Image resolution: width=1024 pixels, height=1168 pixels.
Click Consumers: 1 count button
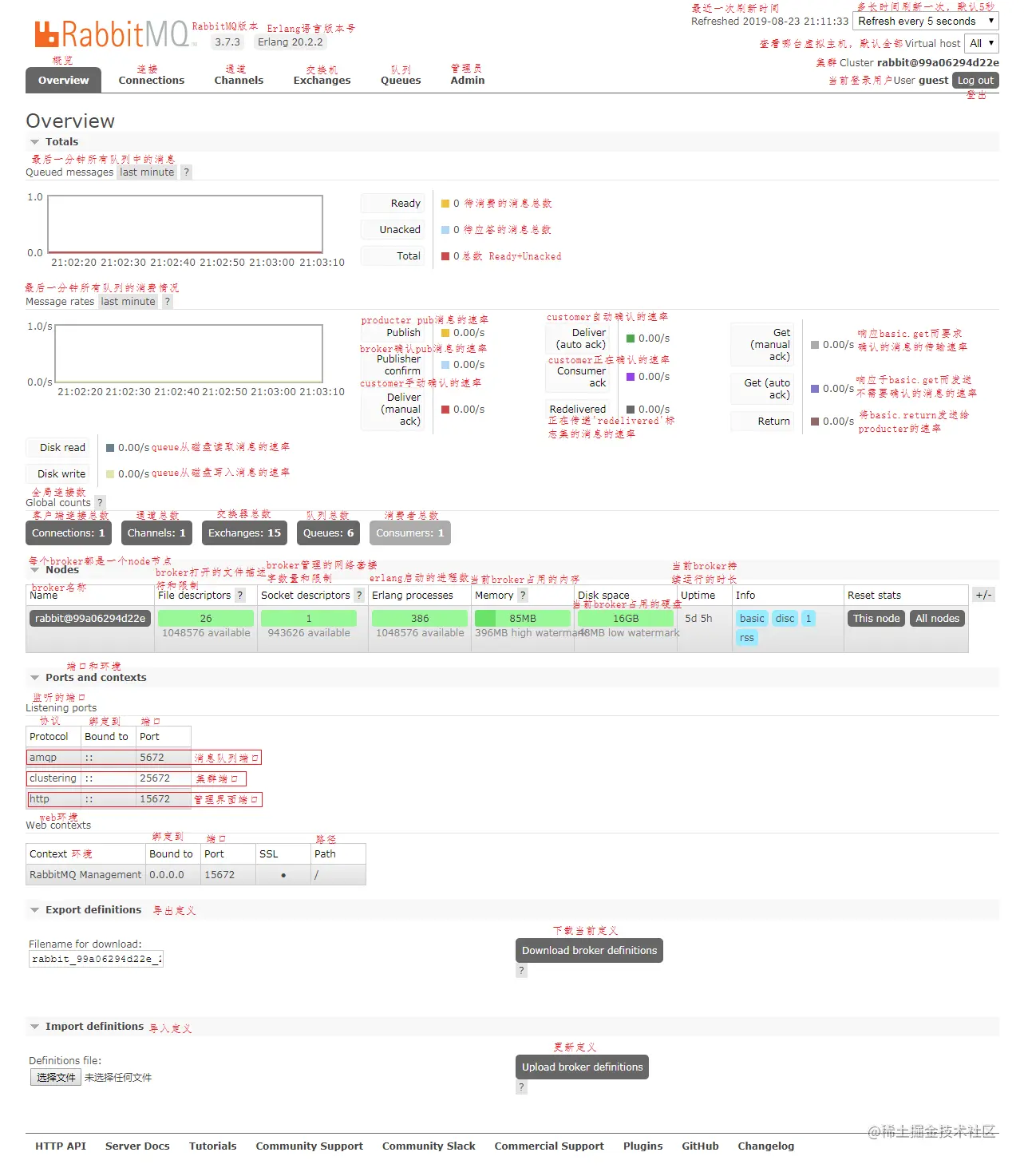click(x=410, y=533)
